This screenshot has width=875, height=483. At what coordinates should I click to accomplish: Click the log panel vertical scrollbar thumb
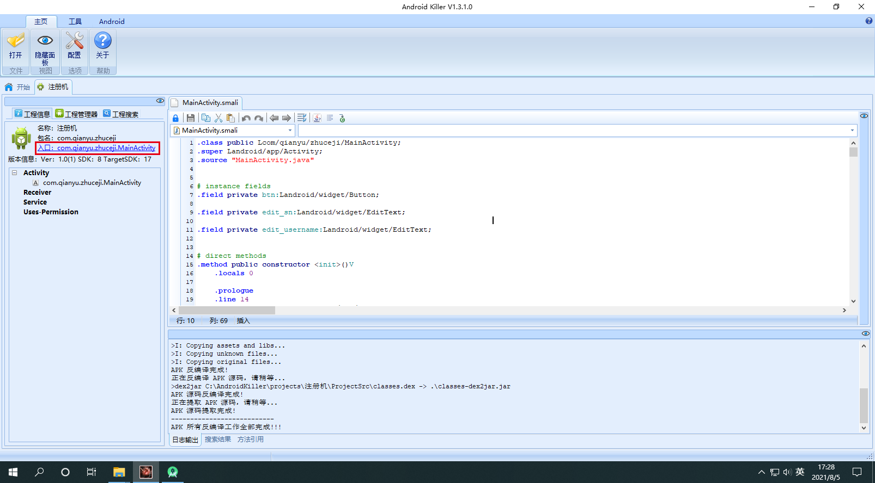(x=864, y=406)
